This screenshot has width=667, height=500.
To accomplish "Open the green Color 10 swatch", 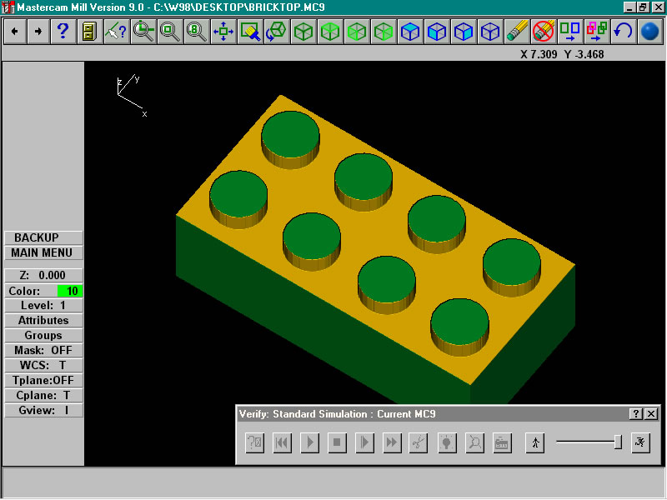I will (70, 291).
